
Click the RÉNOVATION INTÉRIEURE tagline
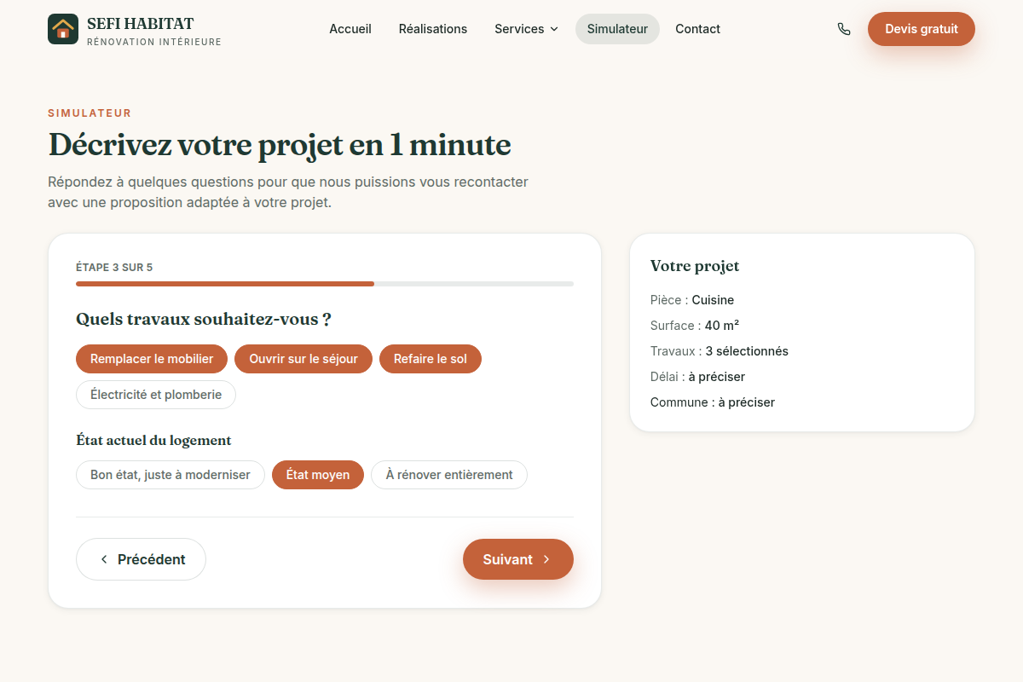tap(154, 42)
